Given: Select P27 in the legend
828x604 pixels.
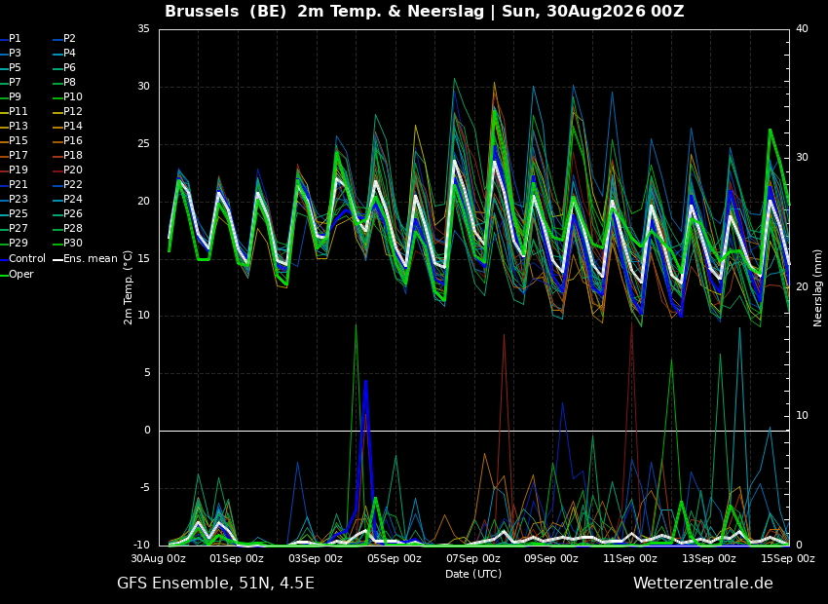Looking at the screenshot, I should coord(14,229).
